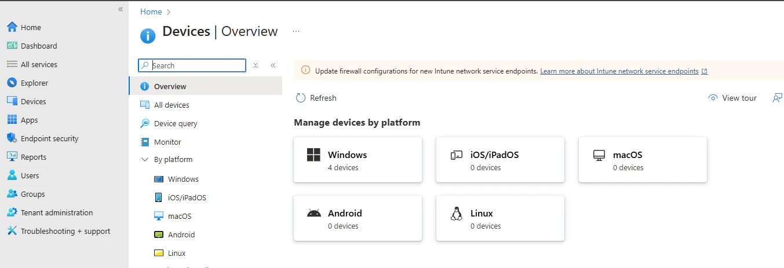The image size is (784, 268).
Task: Click the Dashboard chart icon
Action: [12, 46]
